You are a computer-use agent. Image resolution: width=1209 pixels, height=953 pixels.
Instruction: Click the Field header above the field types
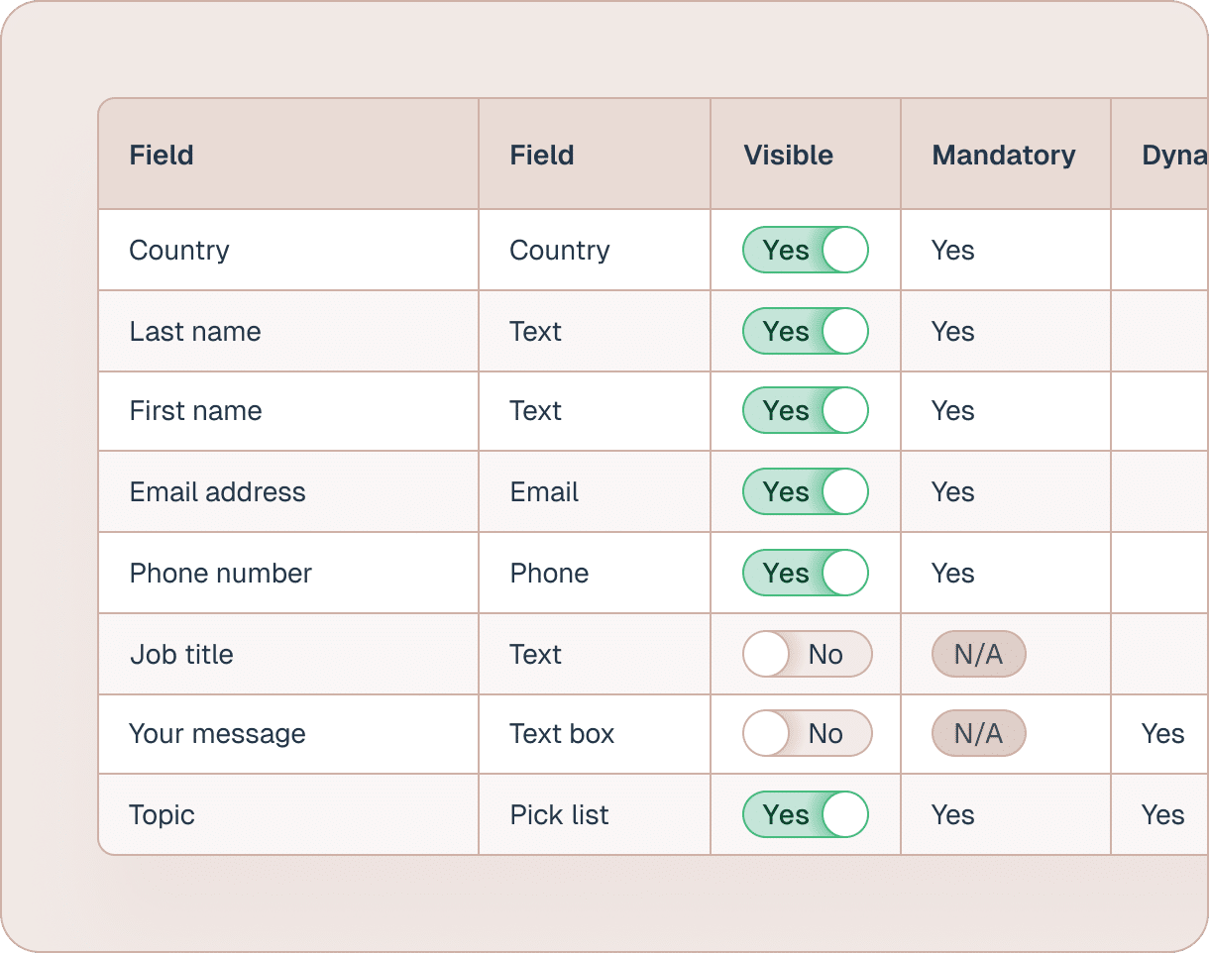tap(542, 156)
